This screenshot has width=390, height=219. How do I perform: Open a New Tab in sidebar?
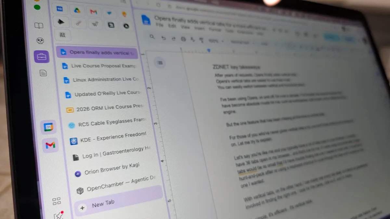118,201
